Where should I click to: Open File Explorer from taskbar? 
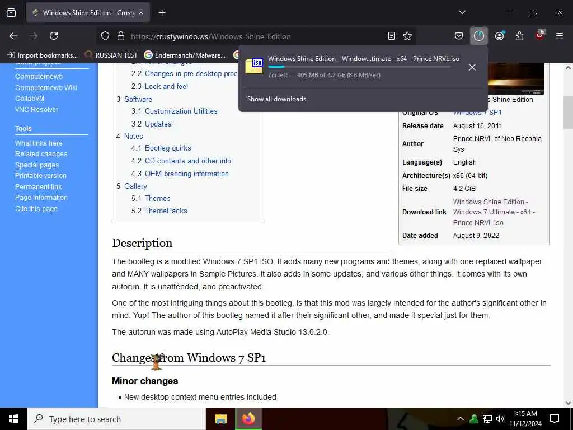point(220,419)
